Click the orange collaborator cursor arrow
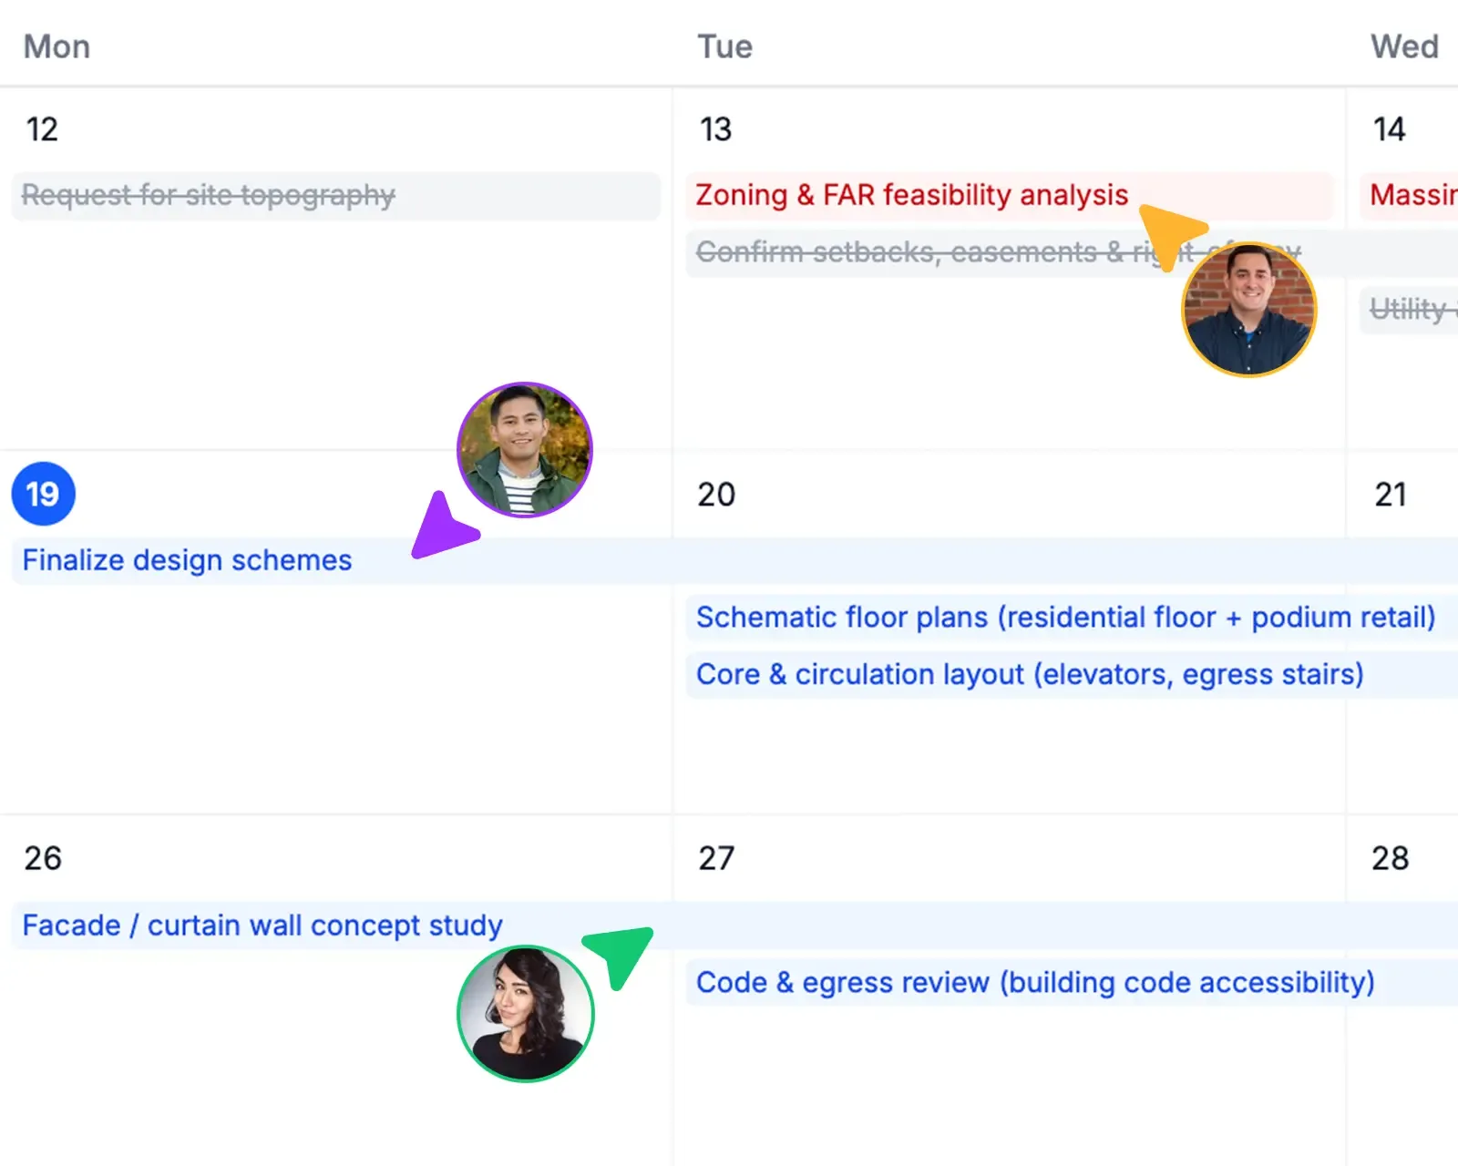The height and width of the screenshot is (1166, 1458). 1170,234
